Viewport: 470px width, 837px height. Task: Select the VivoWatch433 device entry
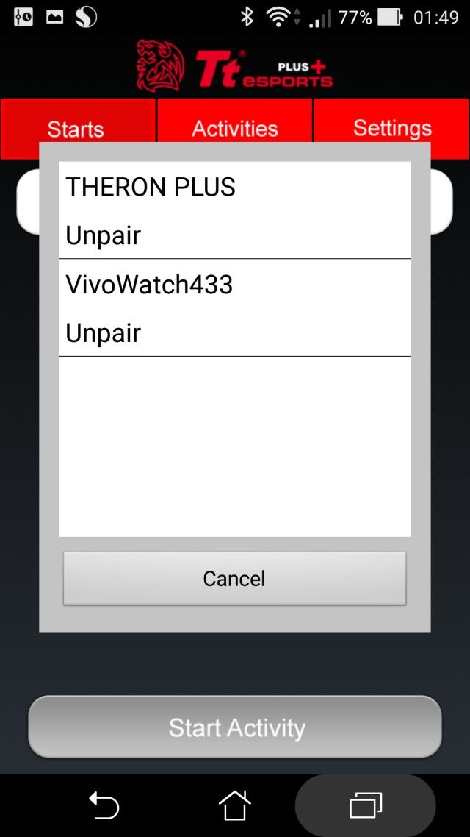coord(149,285)
